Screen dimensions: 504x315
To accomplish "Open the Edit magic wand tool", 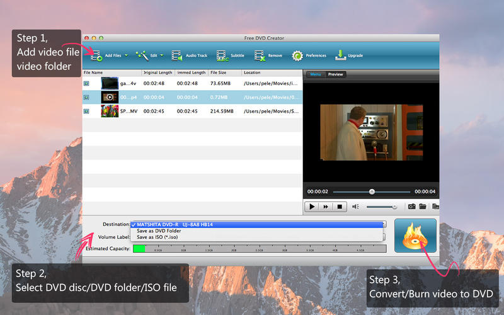I will pos(142,55).
